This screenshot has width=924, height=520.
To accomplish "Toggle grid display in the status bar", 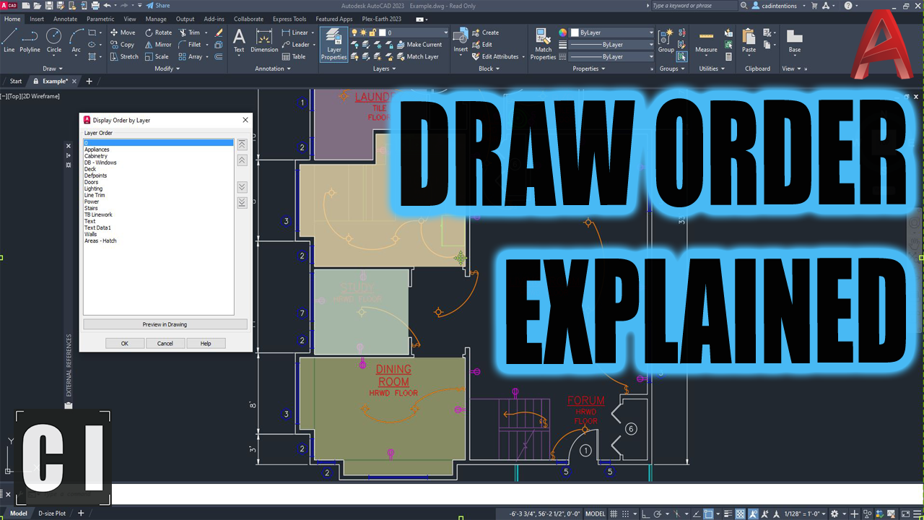I will (614, 513).
